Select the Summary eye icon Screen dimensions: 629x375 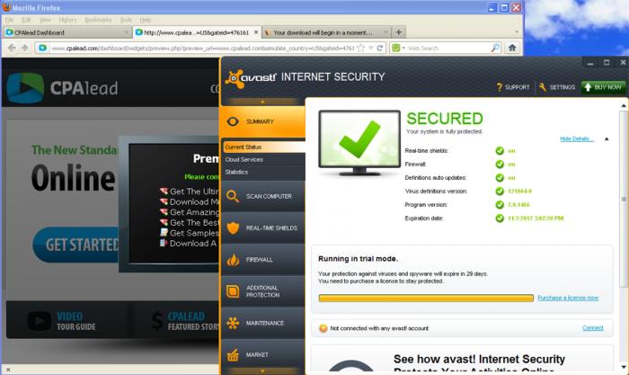pos(233,121)
